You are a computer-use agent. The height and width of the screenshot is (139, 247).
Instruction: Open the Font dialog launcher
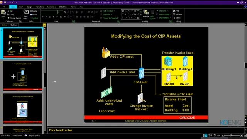pyautogui.click(x=74, y=22)
